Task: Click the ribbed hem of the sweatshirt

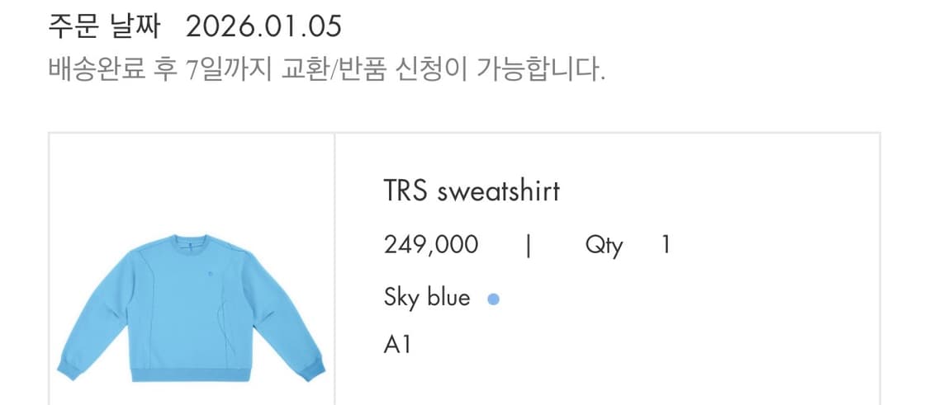Action: click(x=191, y=374)
